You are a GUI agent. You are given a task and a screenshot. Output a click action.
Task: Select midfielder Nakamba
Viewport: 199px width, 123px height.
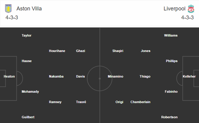(x=56, y=76)
